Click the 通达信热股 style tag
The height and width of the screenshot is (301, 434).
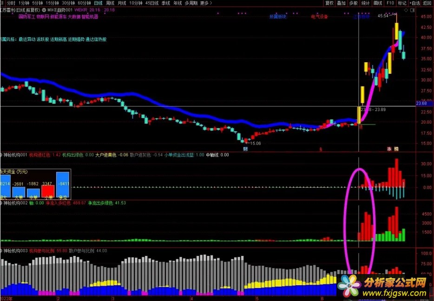(x=96, y=39)
